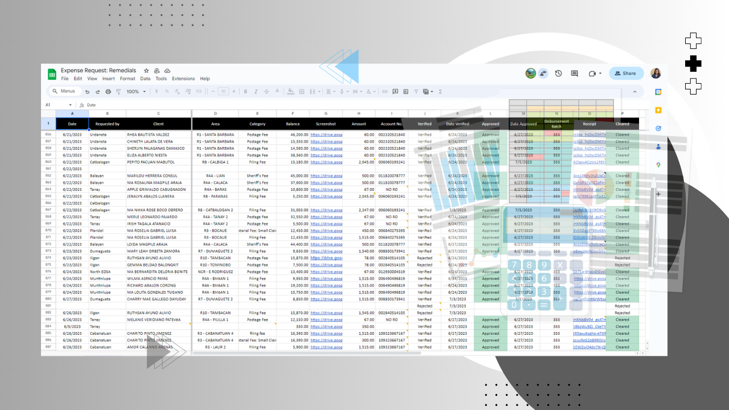Open the drive link for RHEA BAUTISTA VALDEZ
The width and height of the screenshot is (729, 410).
click(326, 134)
